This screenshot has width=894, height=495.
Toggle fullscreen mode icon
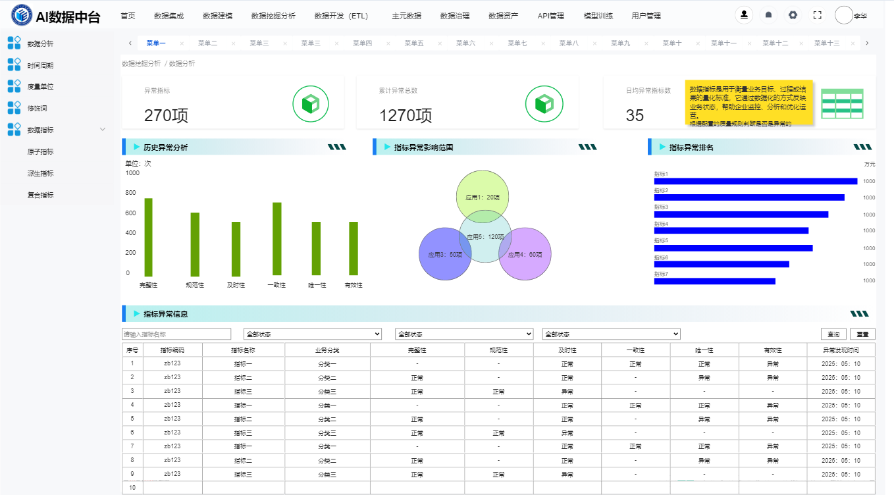[817, 15]
